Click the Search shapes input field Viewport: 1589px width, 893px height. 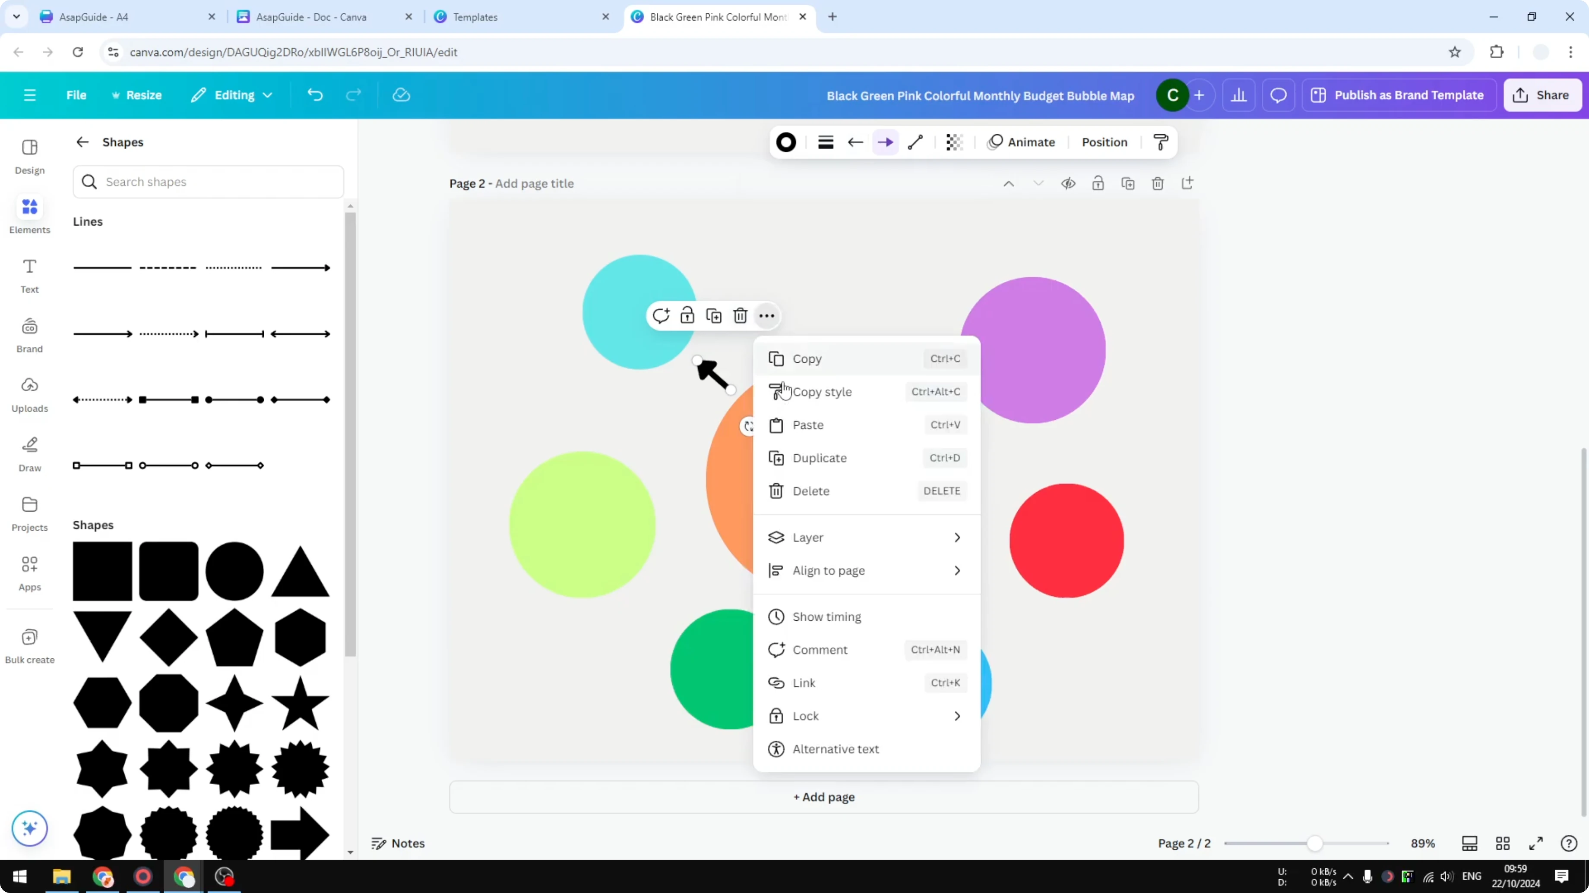point(208,182)
